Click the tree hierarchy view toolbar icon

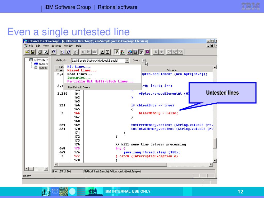tap(116, 52)
